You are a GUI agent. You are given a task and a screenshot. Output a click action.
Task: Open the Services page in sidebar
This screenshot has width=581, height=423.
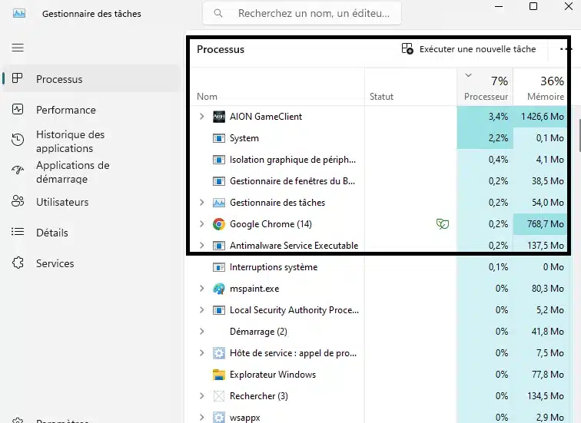(x=91, y=263)
